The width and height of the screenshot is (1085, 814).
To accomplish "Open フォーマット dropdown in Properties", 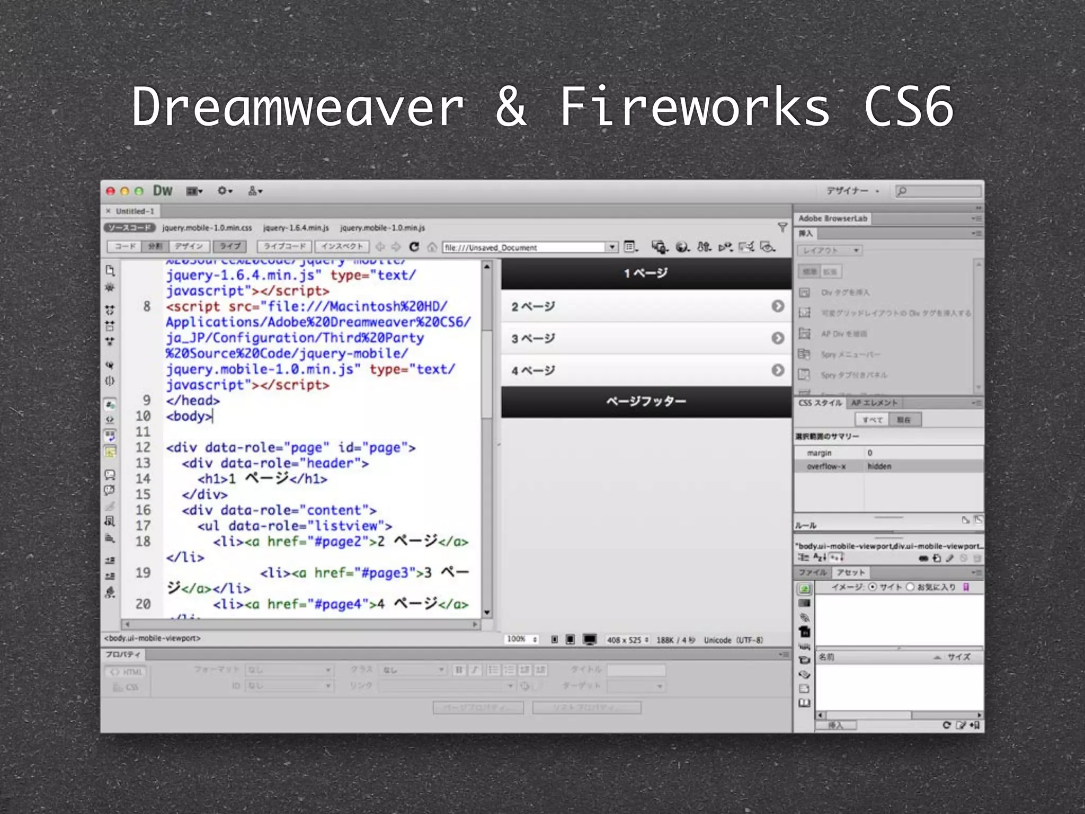I will click(289, 670).
